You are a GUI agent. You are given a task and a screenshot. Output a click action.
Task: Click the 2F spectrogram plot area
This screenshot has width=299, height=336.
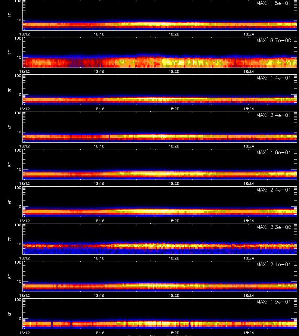pyautogui.click(x=160, y=53)
